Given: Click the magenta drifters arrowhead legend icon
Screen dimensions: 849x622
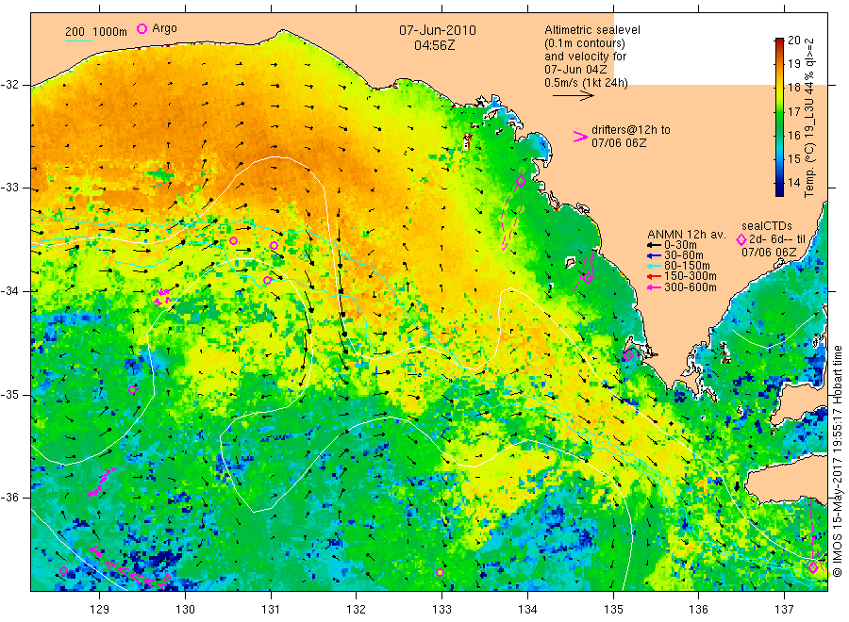Looking at the screenshot, I should coord(580,137).
